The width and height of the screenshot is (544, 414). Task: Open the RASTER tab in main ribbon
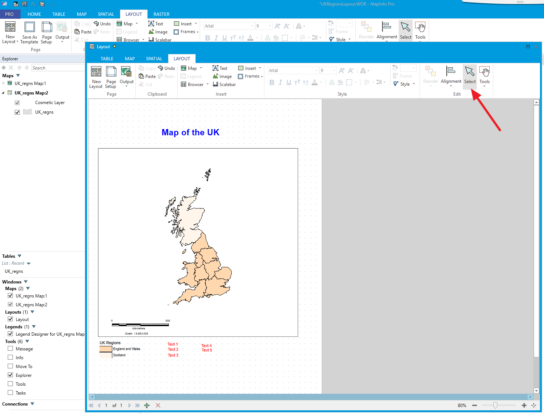[x=162, y=14]
